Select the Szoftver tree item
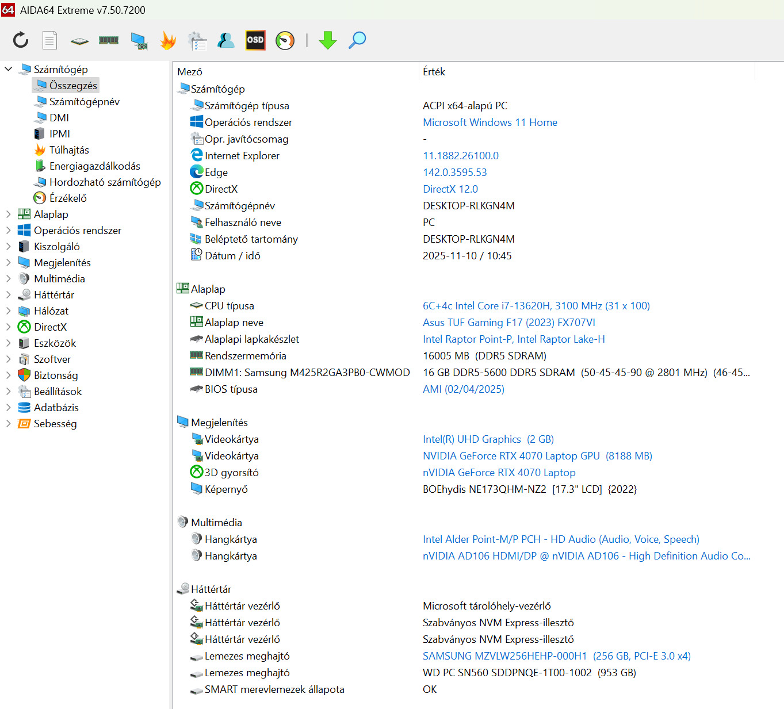 (45, 359)
